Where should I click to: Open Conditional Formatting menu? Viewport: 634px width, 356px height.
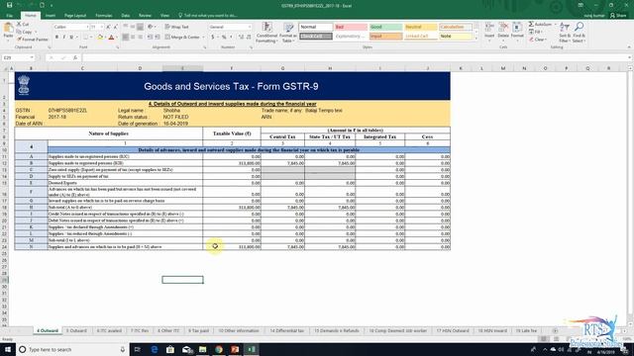pyautogui.click(x=266, y=33)
